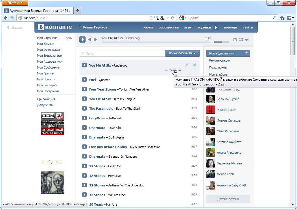
Task: Toggle shuffle icon in player
Action: pyautogui.click(x=241, y=39)
